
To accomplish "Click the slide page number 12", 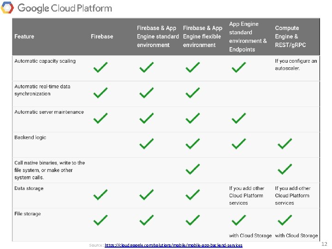I will (324, 244).
